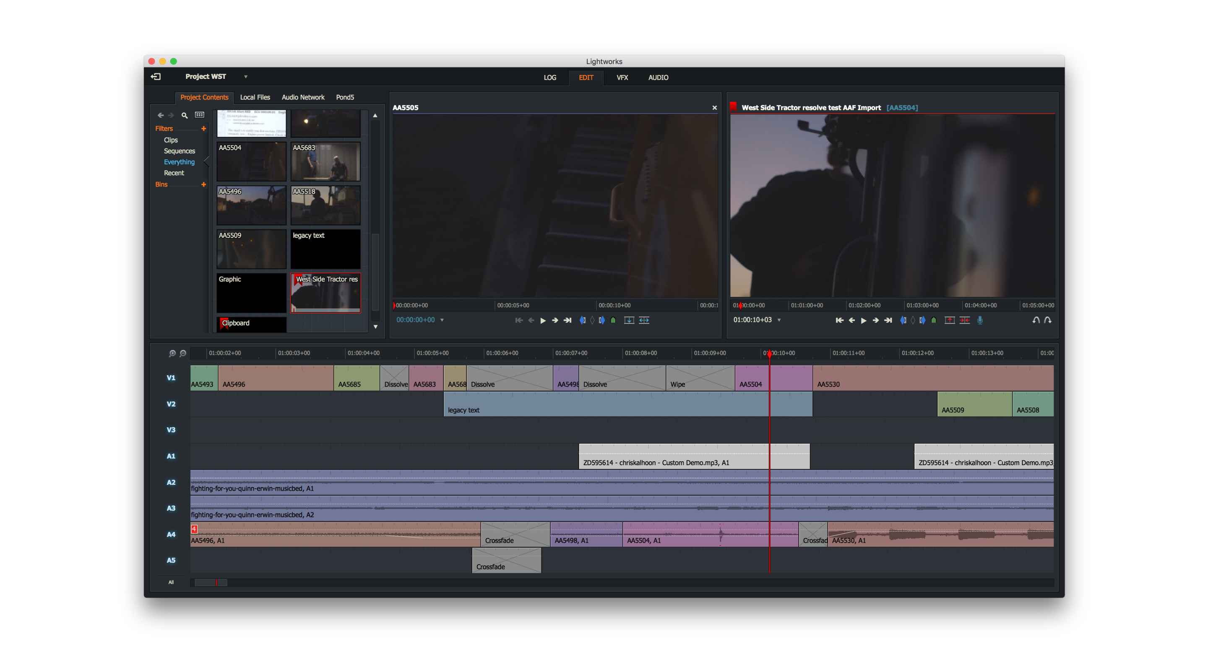The image size is (1208, 660).
Task: Toggle the Sequences filter in Project Contents
Action: point(178,151)
